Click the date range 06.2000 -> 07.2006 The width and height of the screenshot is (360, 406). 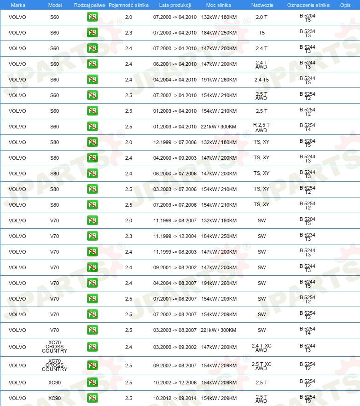tap(175, 174)
